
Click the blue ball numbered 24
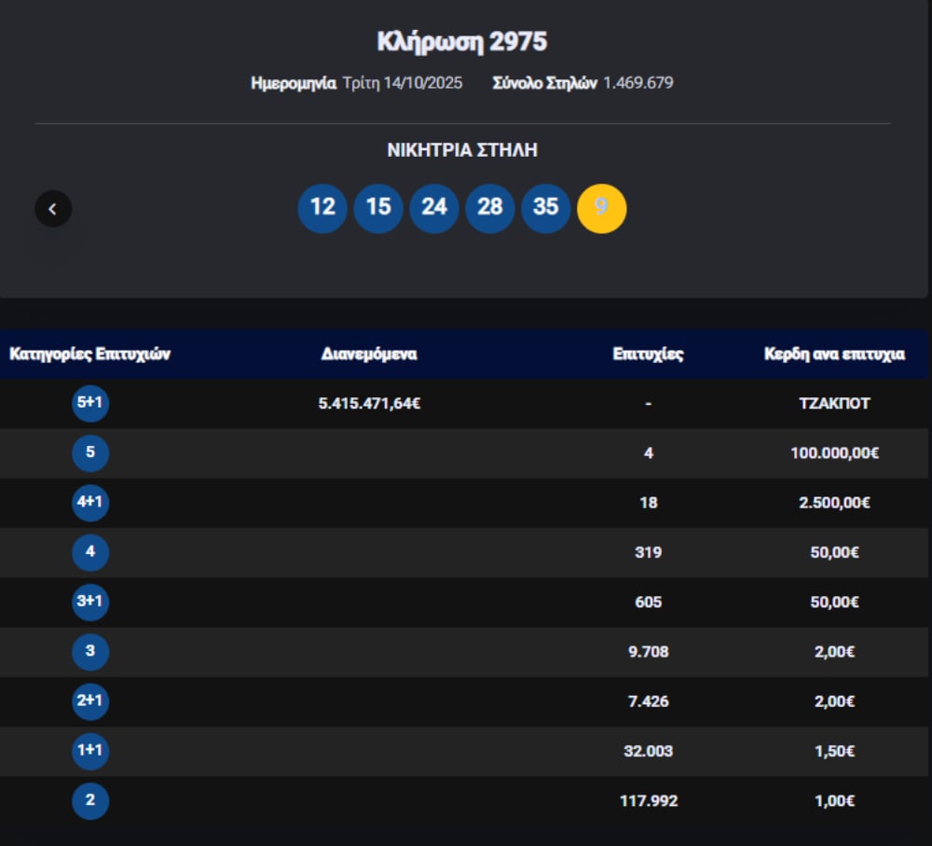point(434,208)
